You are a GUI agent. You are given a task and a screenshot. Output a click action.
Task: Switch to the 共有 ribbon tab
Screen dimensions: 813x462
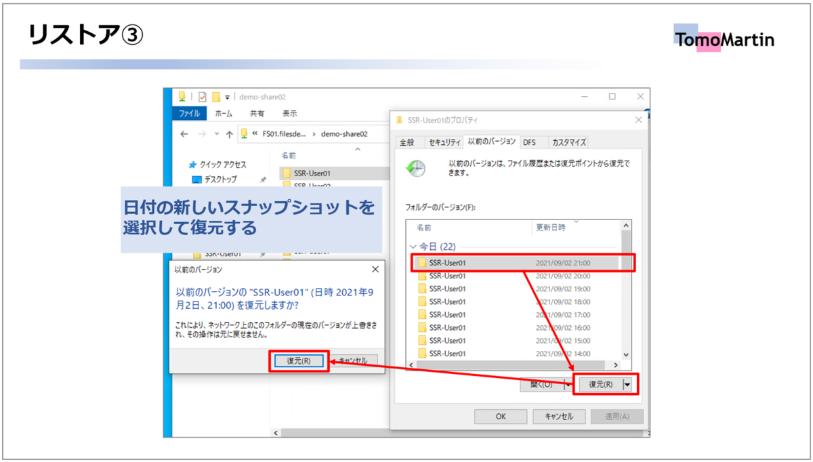(x=257, y=114)
